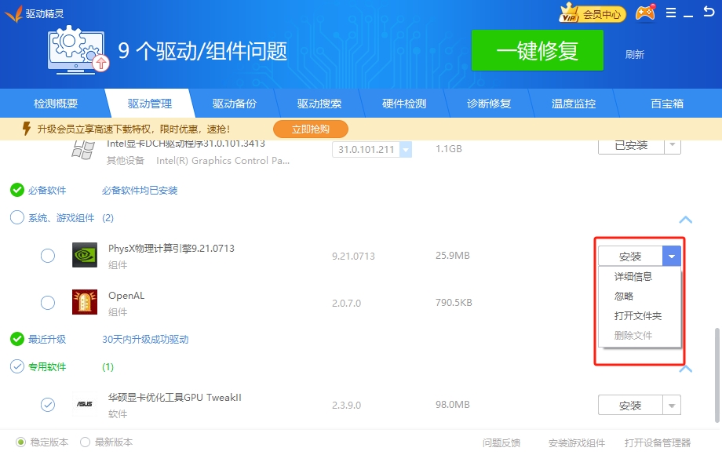
Task: Switch to the 诊断修复 tab
Action: [489, 104]
